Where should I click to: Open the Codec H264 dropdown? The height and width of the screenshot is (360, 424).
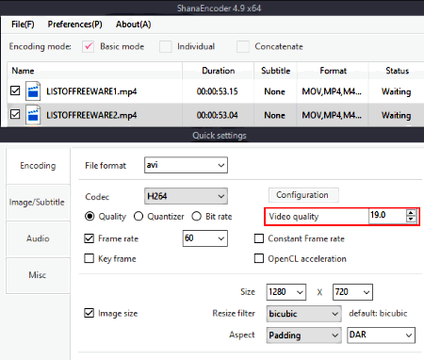pyautogui.click(x=186, y=196)
